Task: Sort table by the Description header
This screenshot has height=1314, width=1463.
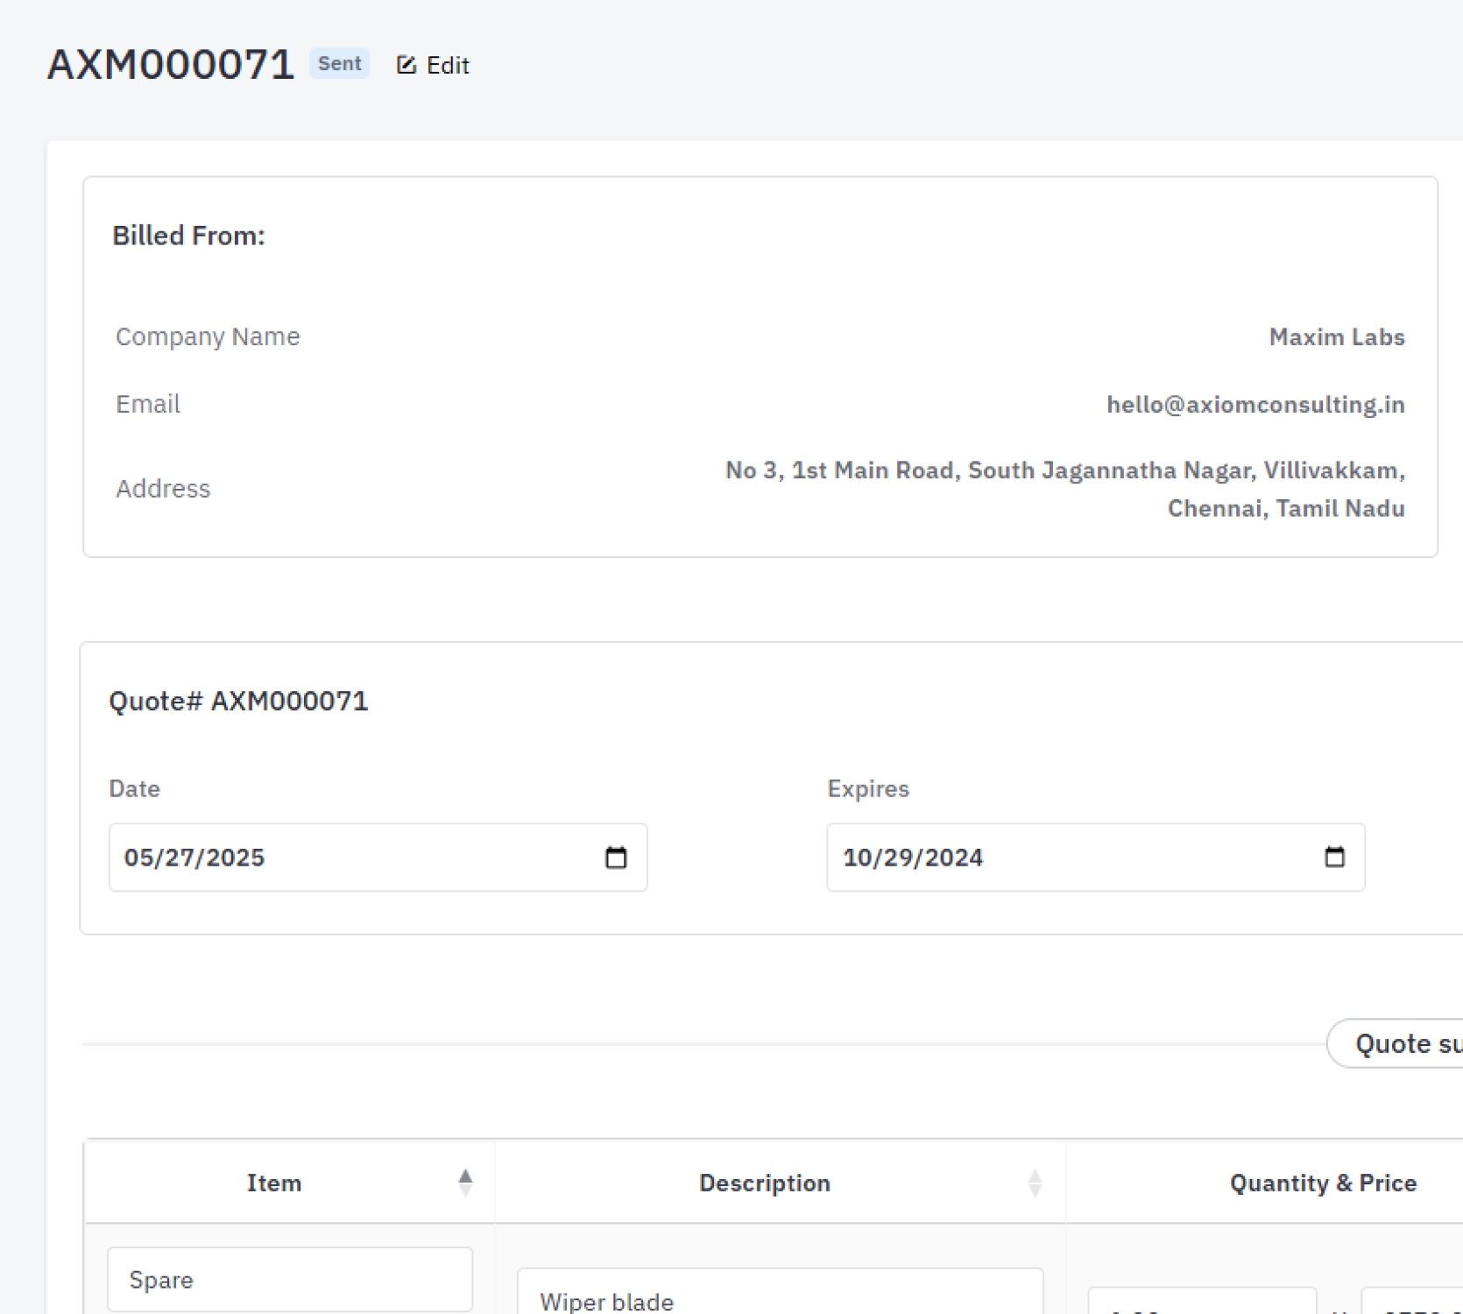Action: click(x=764, y=1183)
